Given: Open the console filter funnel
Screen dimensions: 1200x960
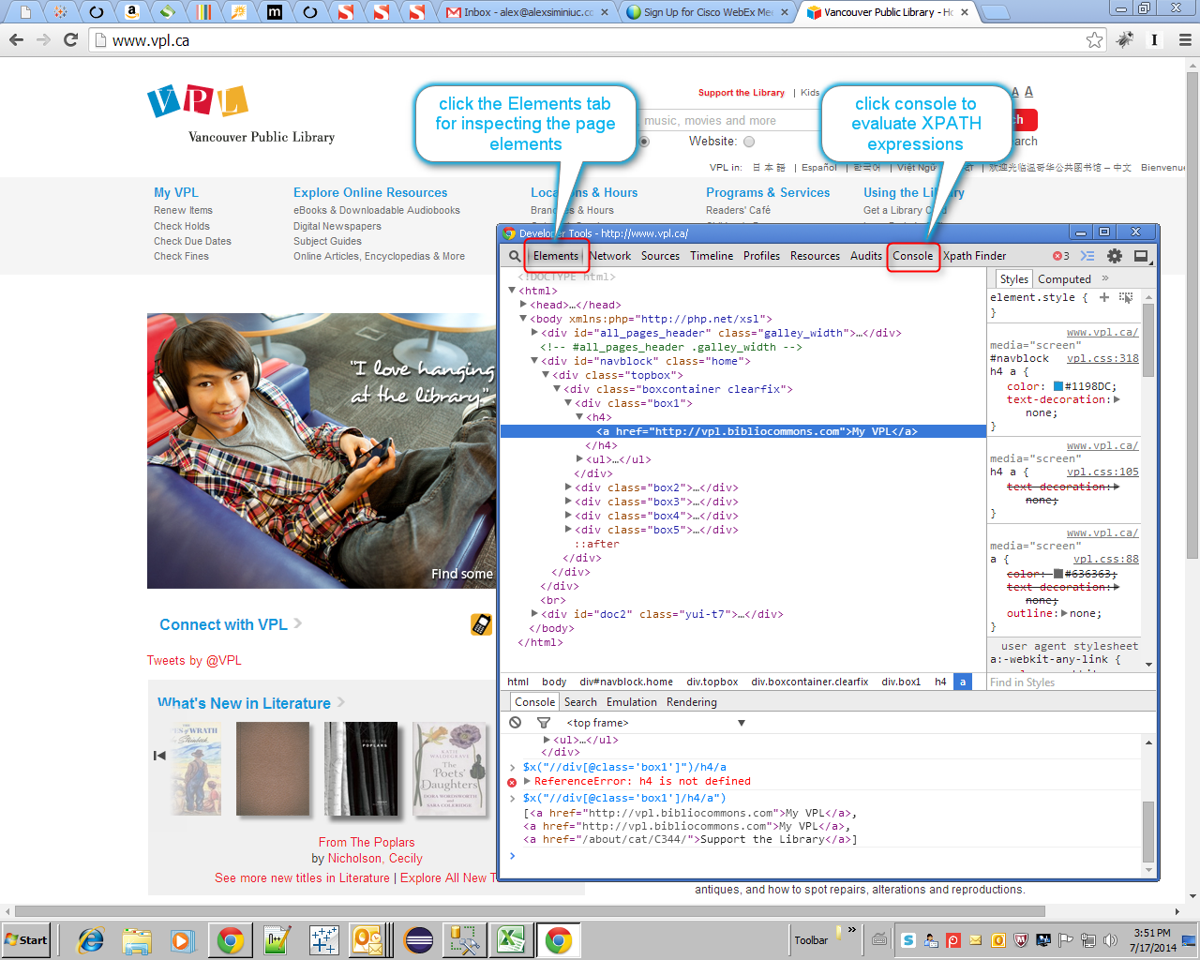Looking at the screenshot, I should [x=543, y=723].
